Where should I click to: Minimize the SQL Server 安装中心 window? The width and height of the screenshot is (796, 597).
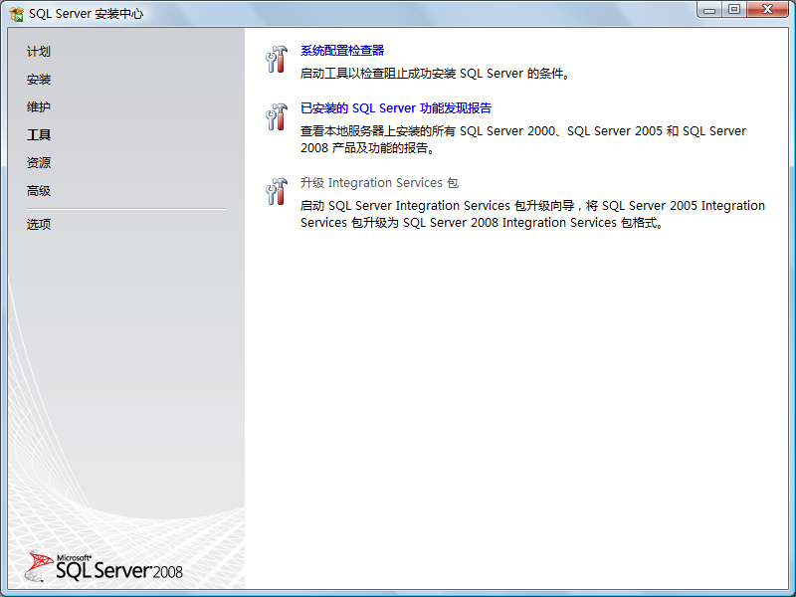(x=709, y=10)
